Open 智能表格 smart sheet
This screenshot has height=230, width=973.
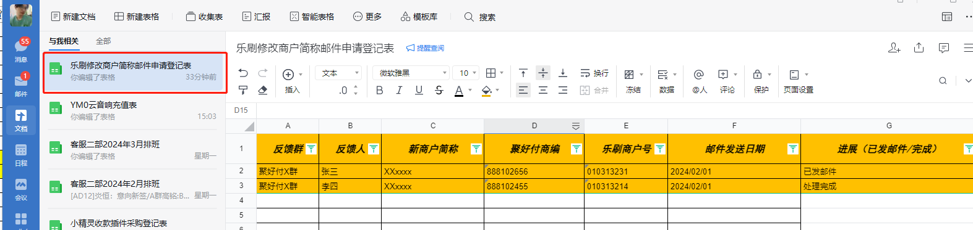[x=312, y=17]
